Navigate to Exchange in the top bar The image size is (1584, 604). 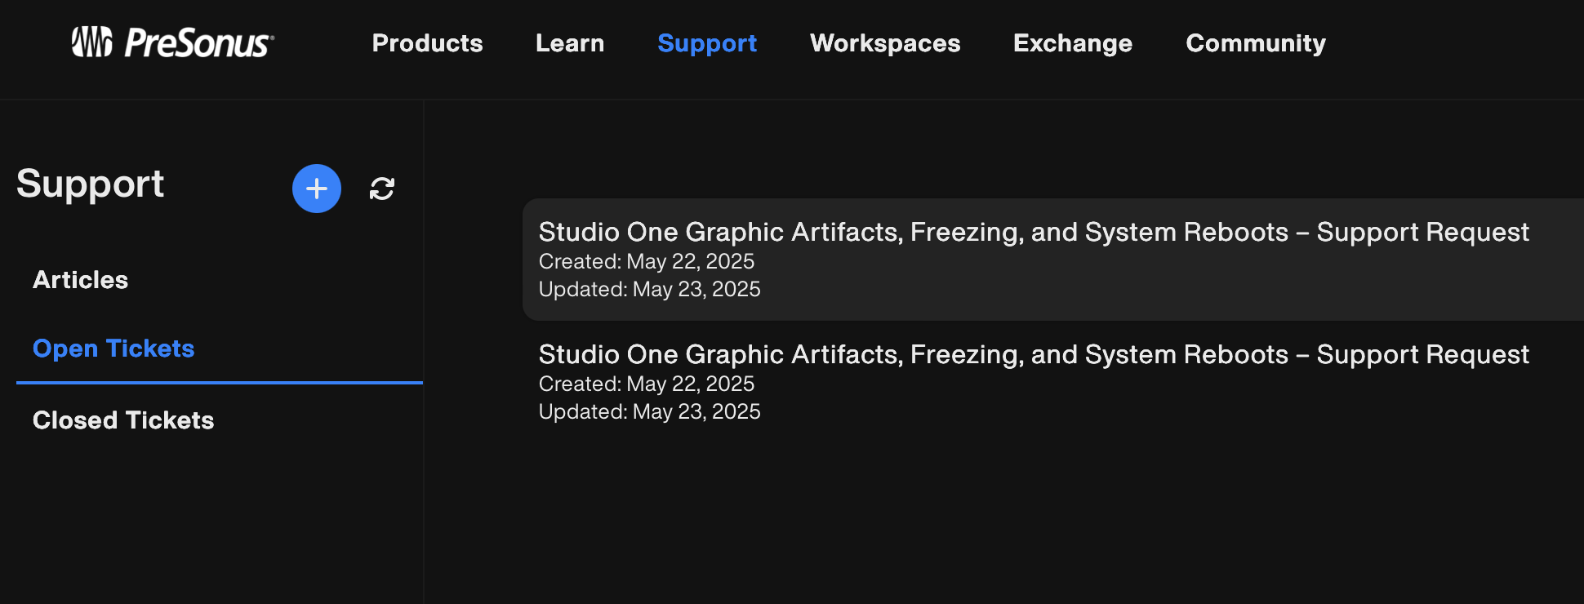click(x=1073, y=43)
